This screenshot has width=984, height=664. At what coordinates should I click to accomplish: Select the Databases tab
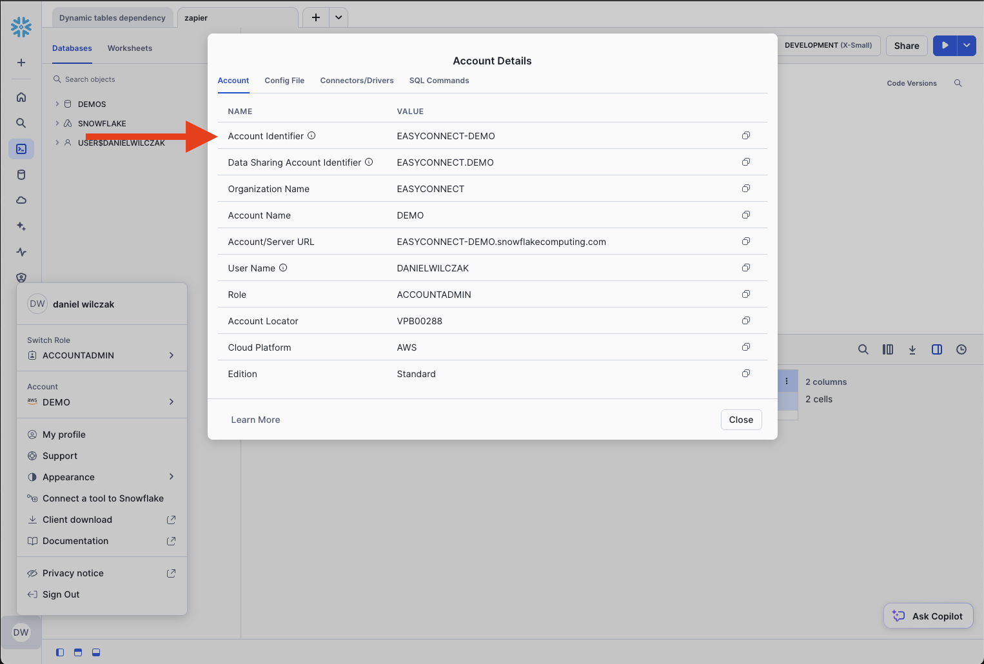[x=72, y=48]
